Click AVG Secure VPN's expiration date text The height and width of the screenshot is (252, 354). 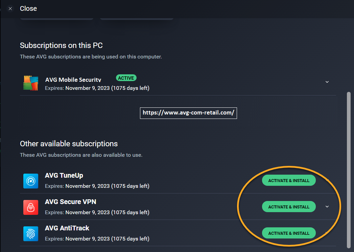point(97,212)
